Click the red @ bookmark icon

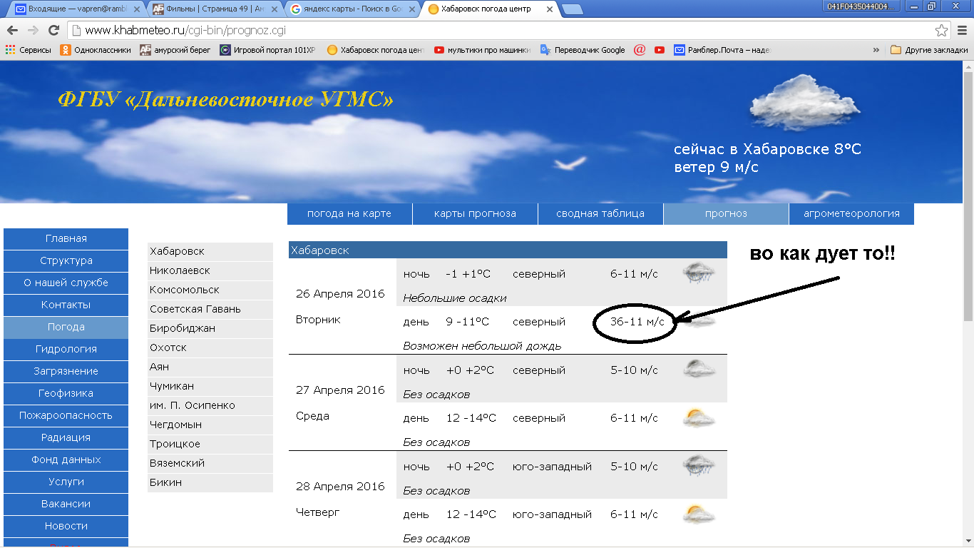(x=640, y=50)
